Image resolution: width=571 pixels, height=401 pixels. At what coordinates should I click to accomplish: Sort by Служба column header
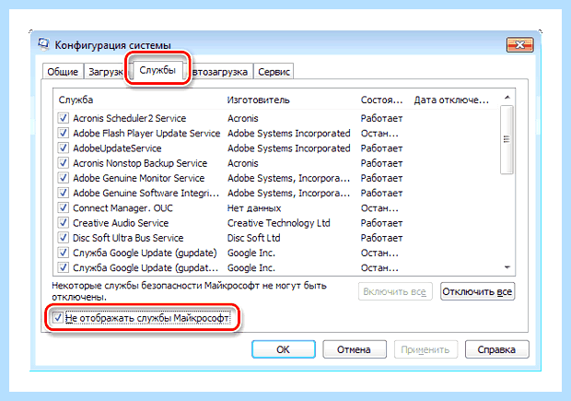coord(76,100)
